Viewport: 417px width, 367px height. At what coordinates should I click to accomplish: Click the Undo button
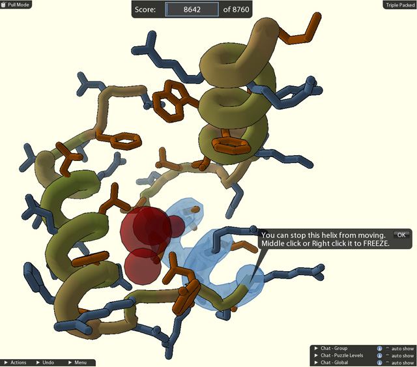(x=46, y=362)
